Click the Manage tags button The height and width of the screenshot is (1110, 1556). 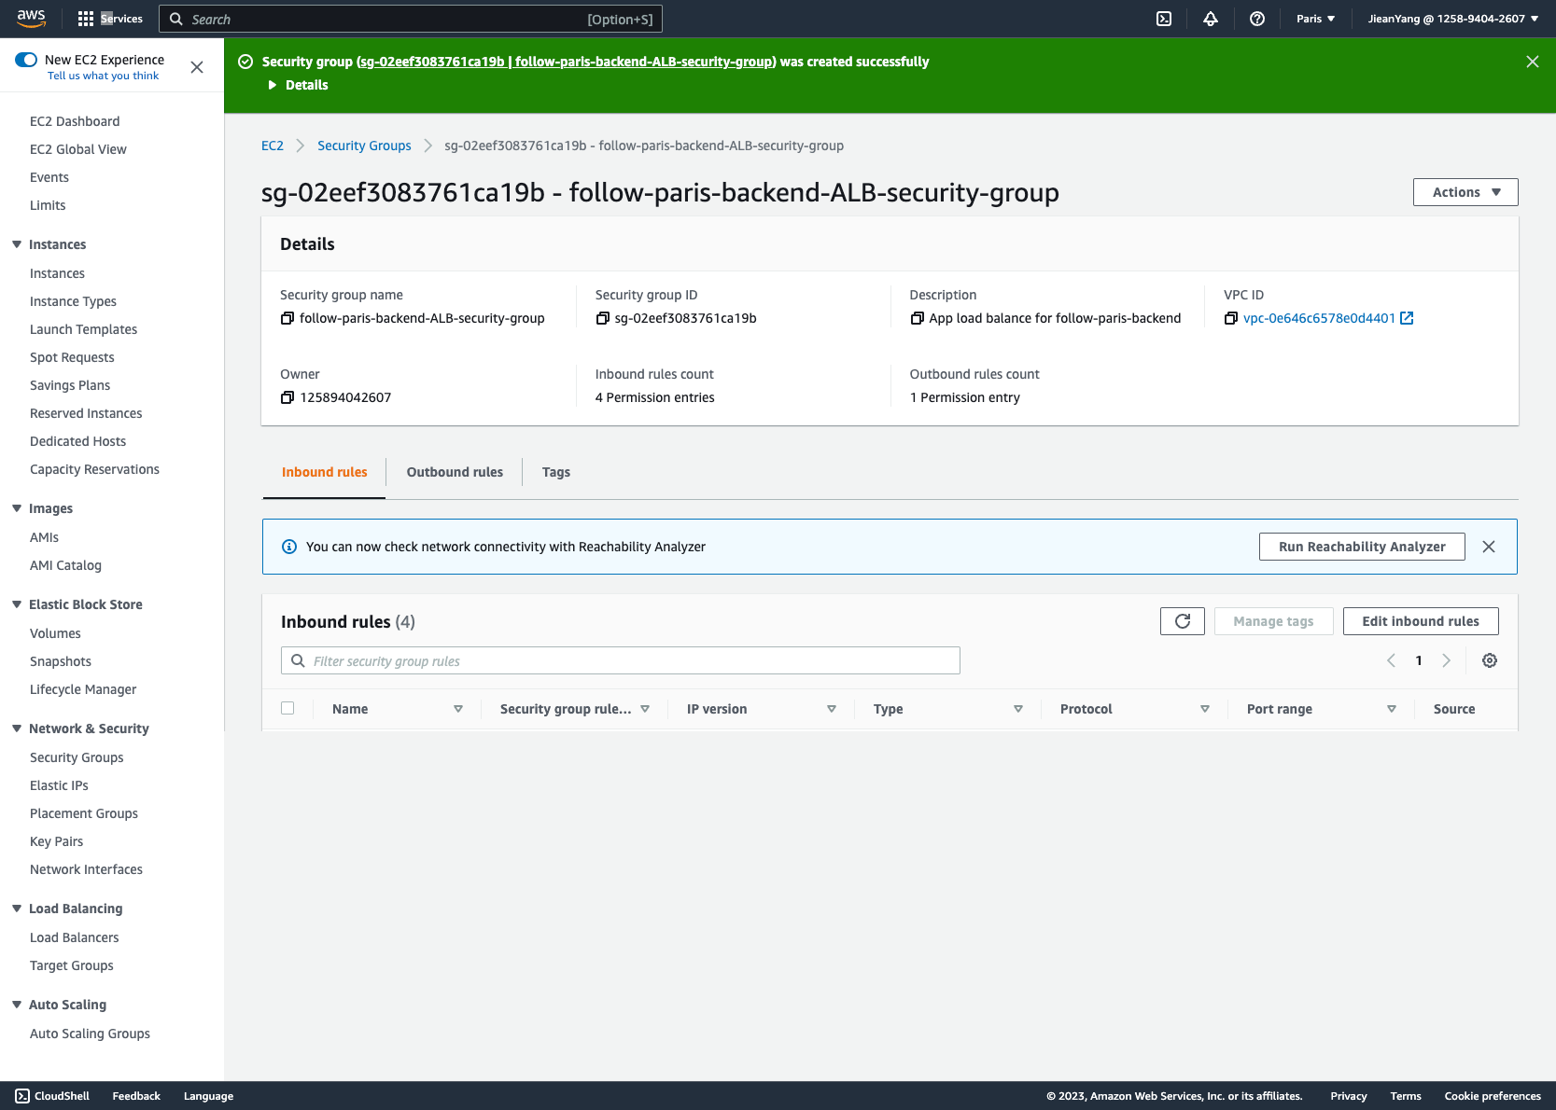(1273, 621)
